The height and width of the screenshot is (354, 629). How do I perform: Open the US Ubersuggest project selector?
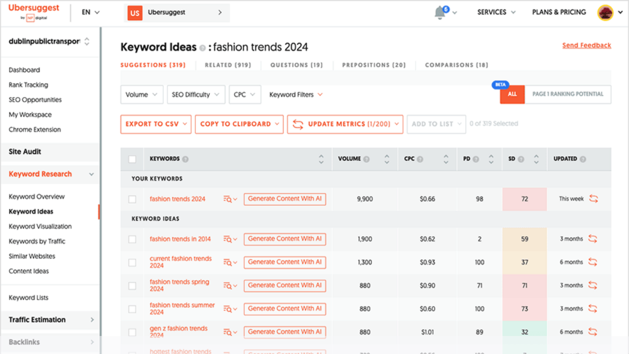pyautogui.click(x=177, y=13)
